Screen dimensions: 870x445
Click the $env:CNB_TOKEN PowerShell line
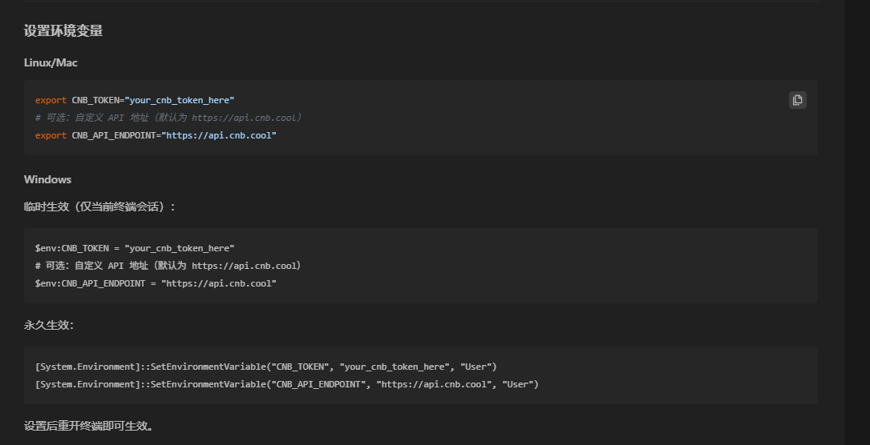135,248
